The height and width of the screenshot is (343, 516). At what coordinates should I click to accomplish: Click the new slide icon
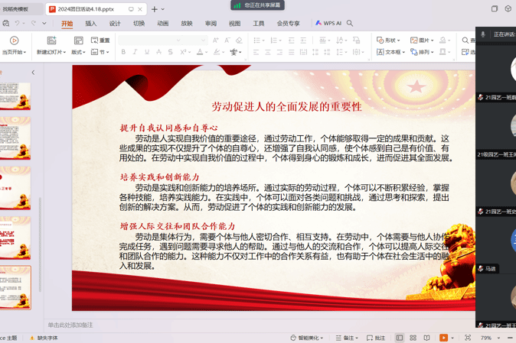pos(51,40)
